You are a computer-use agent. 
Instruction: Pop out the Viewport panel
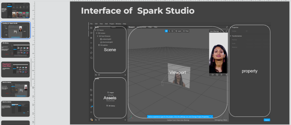tap(226, 27)
